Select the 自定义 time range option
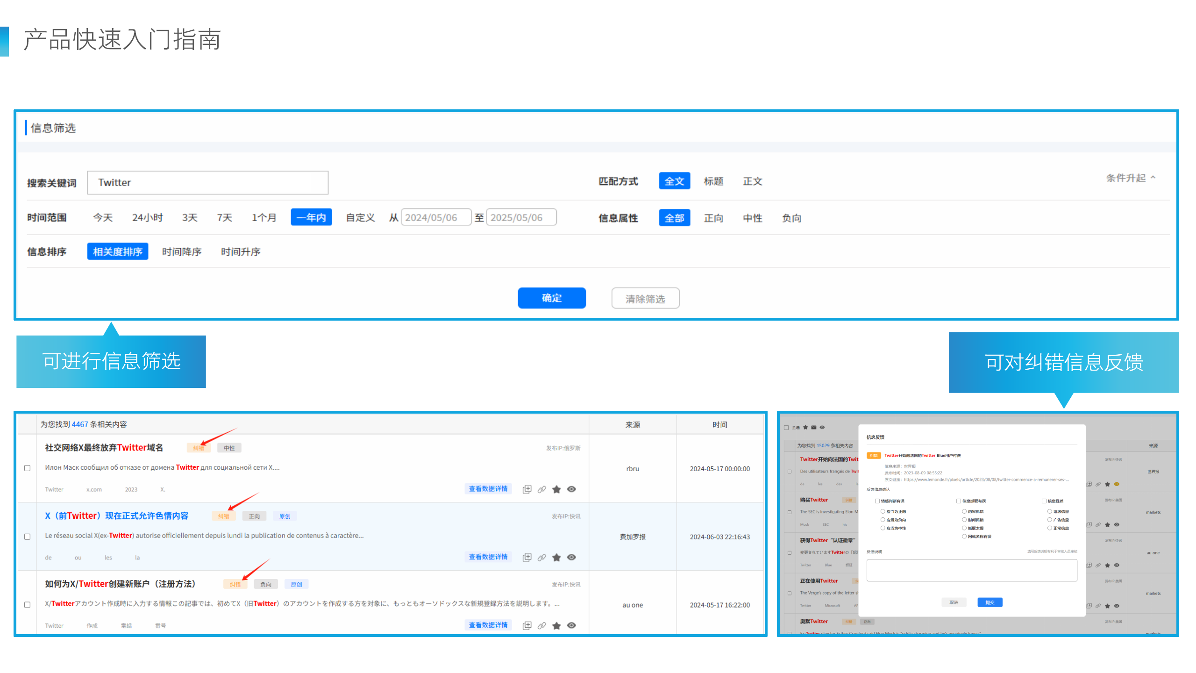1196x673 pixels. (x=360, y=218)
